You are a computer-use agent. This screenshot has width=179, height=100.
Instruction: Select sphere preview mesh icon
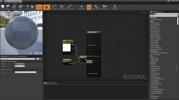[x=33, y=53]
